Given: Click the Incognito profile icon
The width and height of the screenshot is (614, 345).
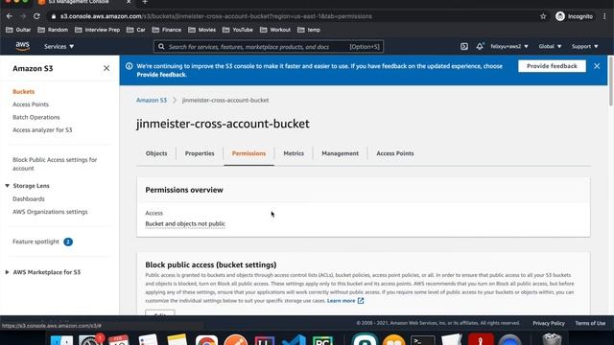Looking at the screenshot, I should [x=560, y=16].
